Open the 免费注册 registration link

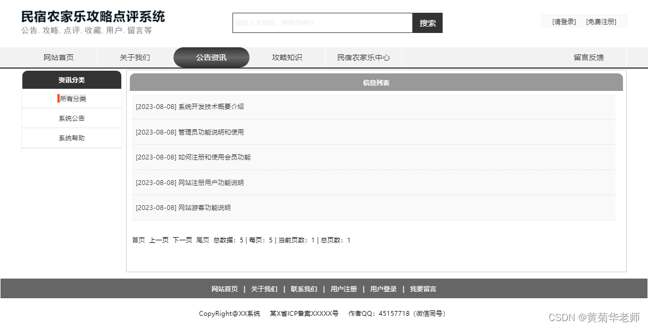[x=604, y=21]
